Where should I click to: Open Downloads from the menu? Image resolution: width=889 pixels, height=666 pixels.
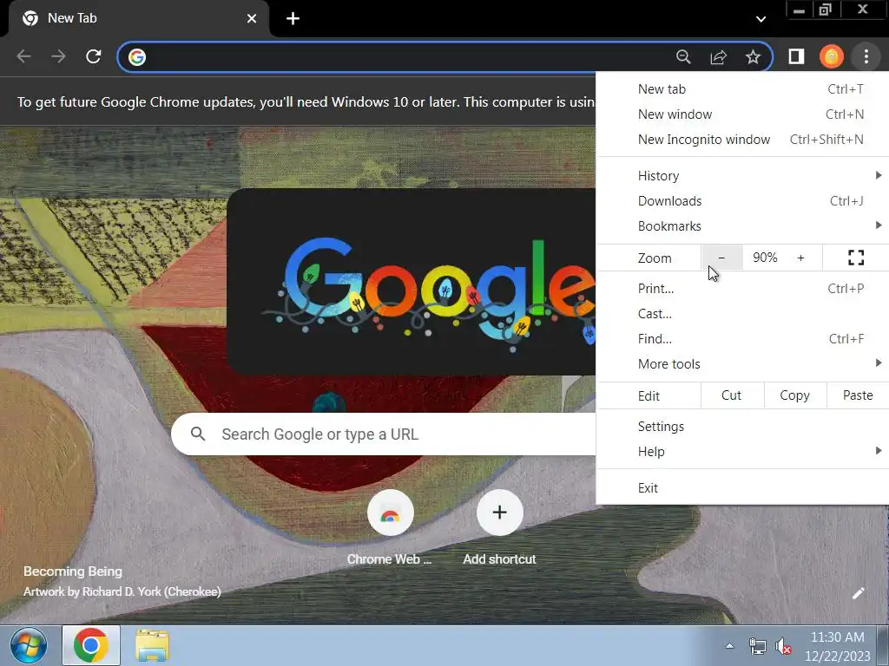coord(743,201)
